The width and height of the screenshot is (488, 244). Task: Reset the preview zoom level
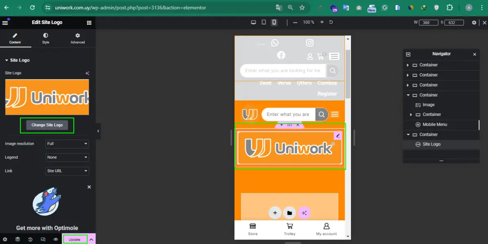(x=331, y=22)
